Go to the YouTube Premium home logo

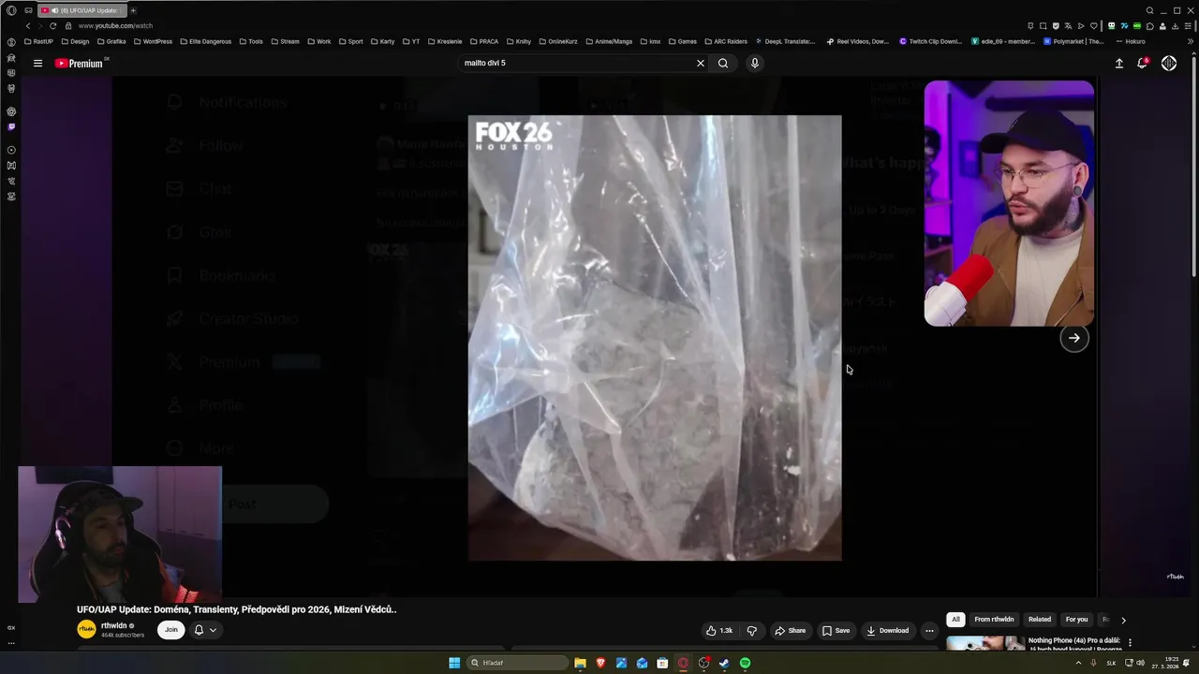[x=79, y=64]
